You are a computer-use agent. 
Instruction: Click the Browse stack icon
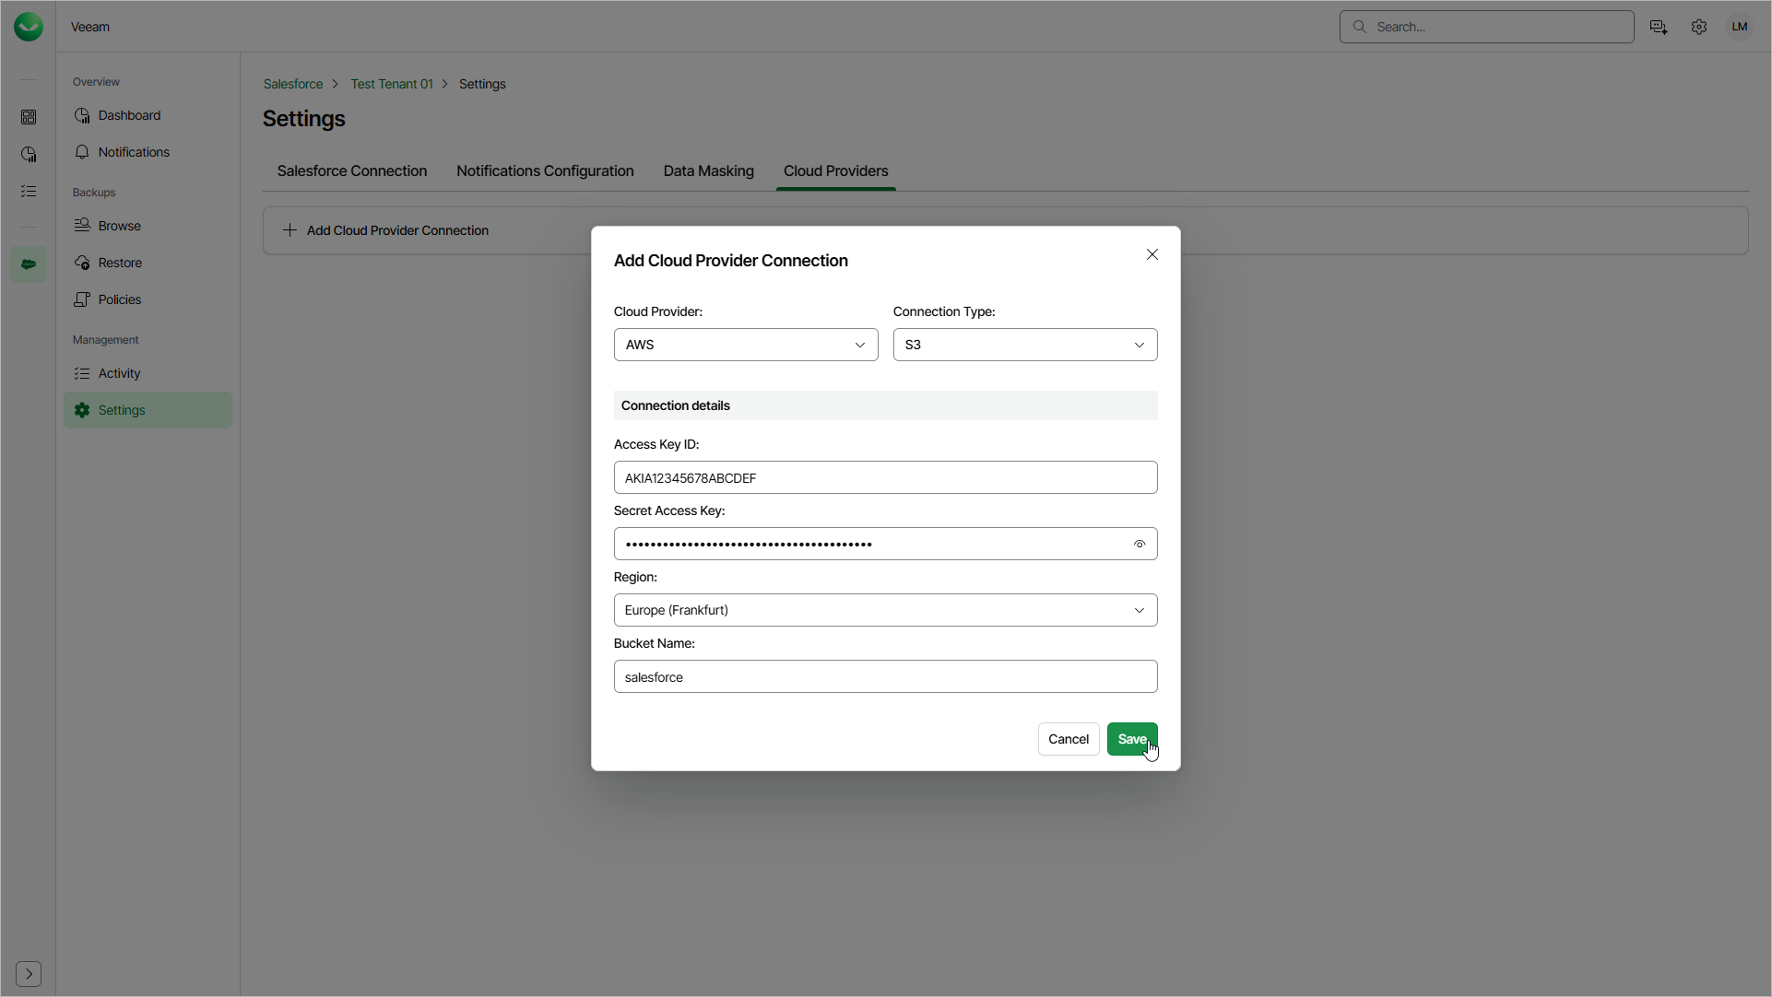(82, 226)
